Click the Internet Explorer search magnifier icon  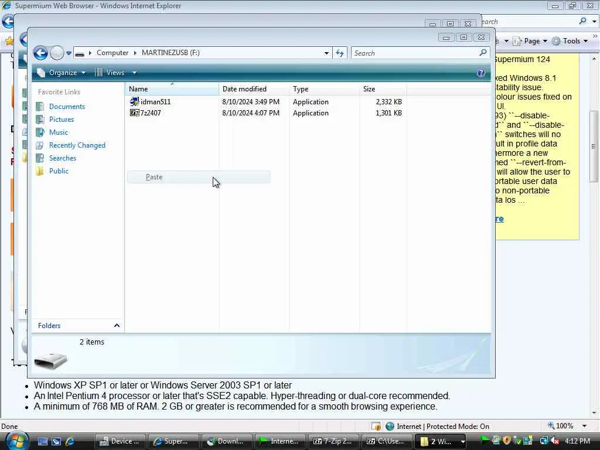[582, 21]
